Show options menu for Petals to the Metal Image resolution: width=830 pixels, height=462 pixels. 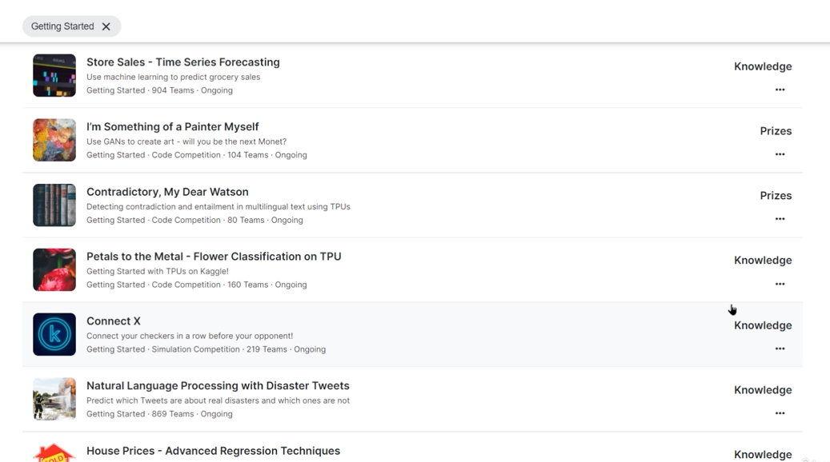[780, 284]
